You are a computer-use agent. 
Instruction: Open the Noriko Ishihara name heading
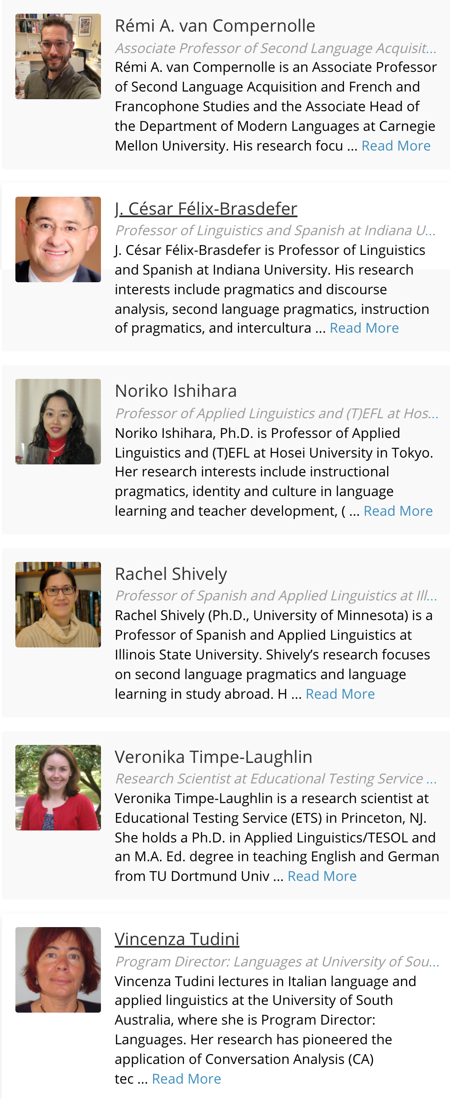click(176, 391)
